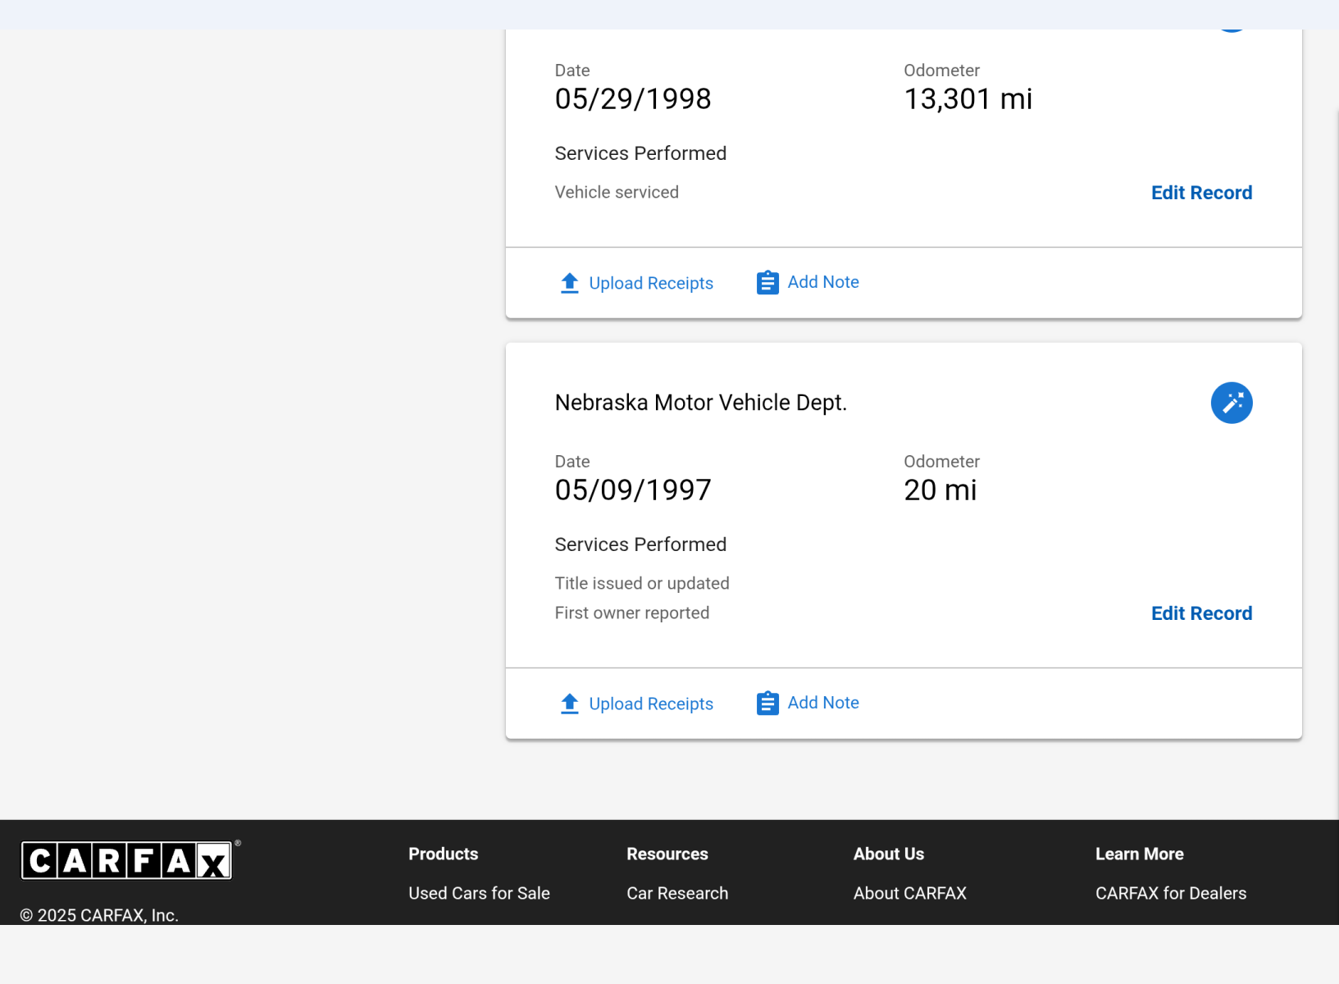Click the magic wand icon on Nebraska record
1339x984 pixels.
pos(1231,403)
